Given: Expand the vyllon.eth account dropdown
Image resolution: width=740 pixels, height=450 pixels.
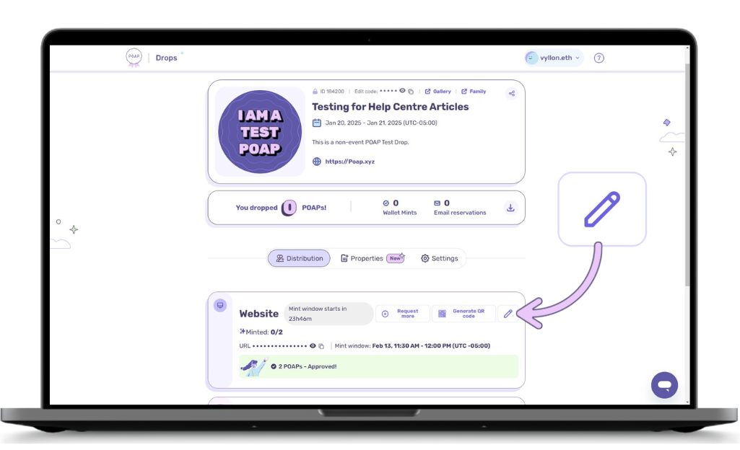Looking at the screenshot, I should 554,58.
